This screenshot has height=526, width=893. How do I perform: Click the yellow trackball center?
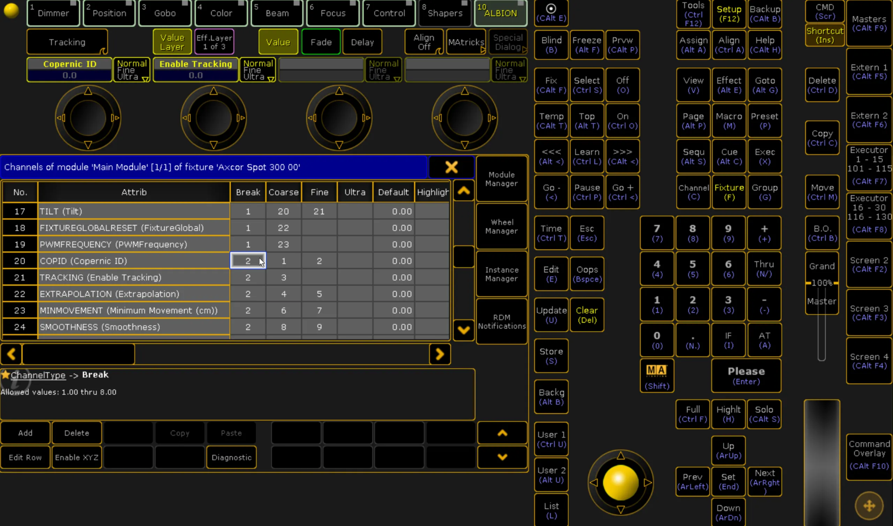tap(621, 482)
